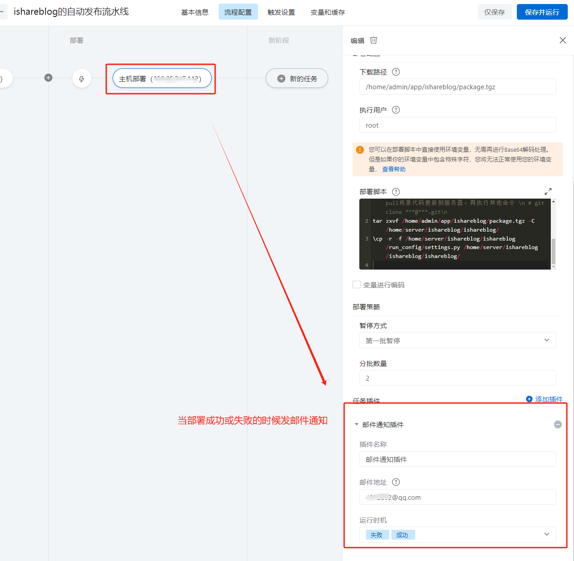
Task: Open help icon next to 邮件地址
Action: pos(396,482)
